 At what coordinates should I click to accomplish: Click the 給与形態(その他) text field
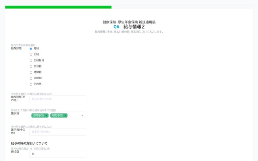(x=58, y=99)
